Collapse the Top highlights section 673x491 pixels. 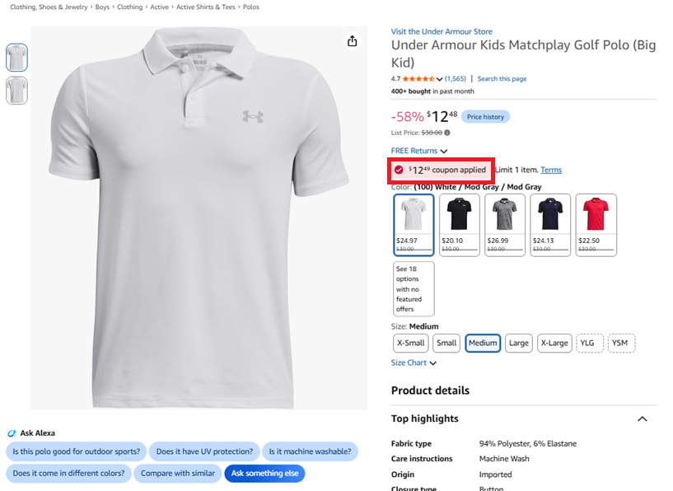click(x=642, y=419)
